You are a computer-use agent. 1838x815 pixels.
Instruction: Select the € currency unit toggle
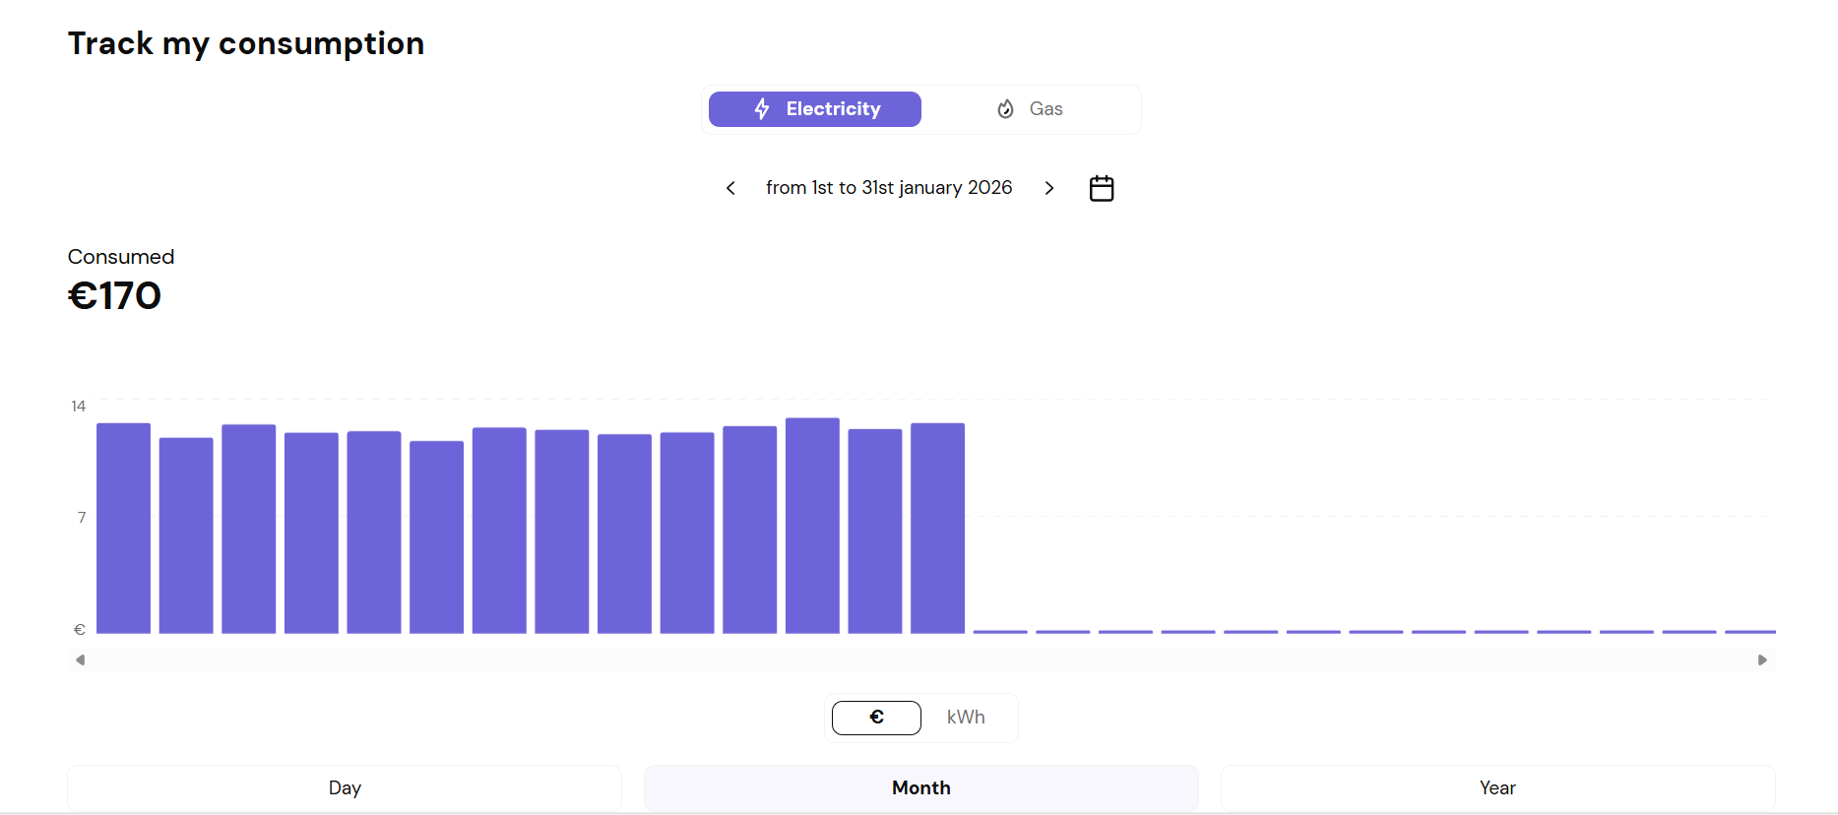click(x=876, y=718)
